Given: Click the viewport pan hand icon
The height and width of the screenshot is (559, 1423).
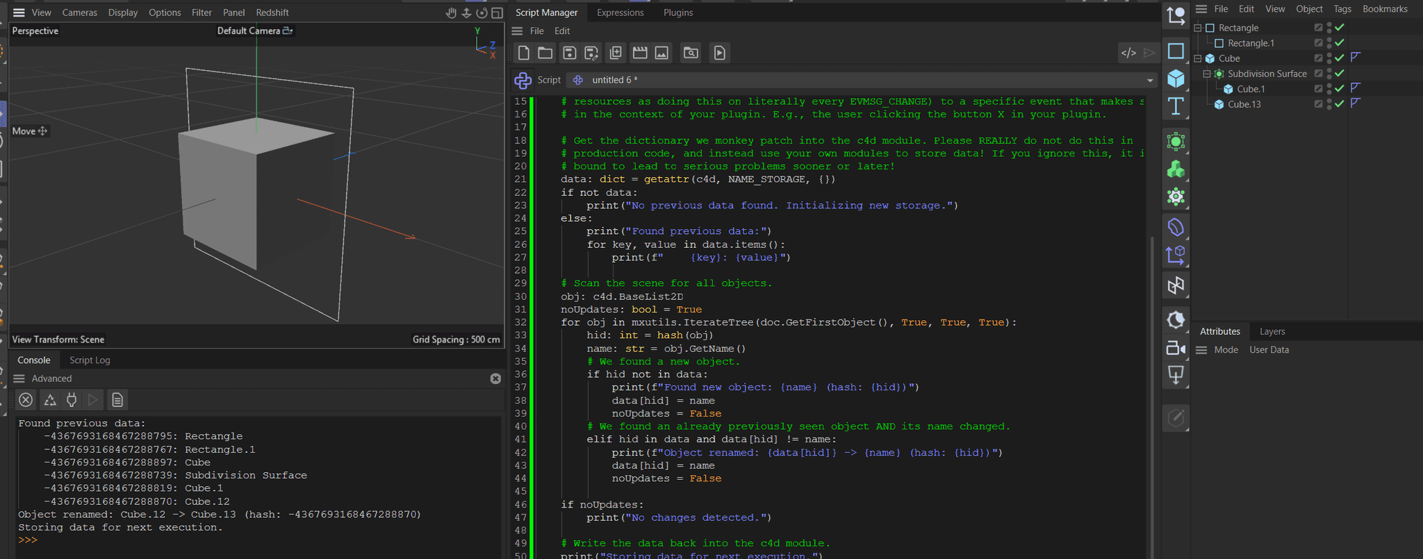Looking at the screenshot, I should coord(451,12).
